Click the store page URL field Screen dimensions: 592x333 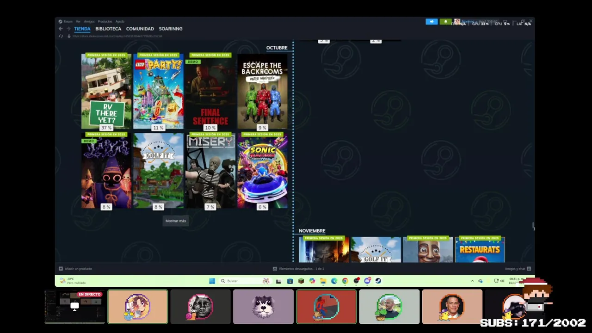tap(117, 36)
